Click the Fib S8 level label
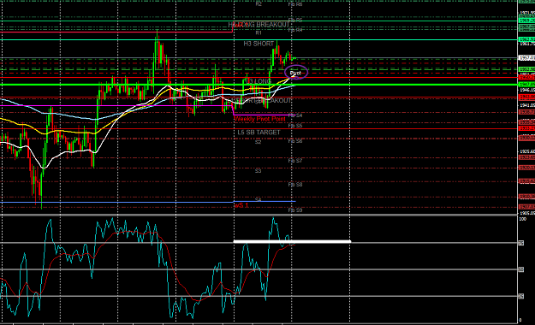The width and height of the screenshot is (535, 325). click(x=295, y=185)
